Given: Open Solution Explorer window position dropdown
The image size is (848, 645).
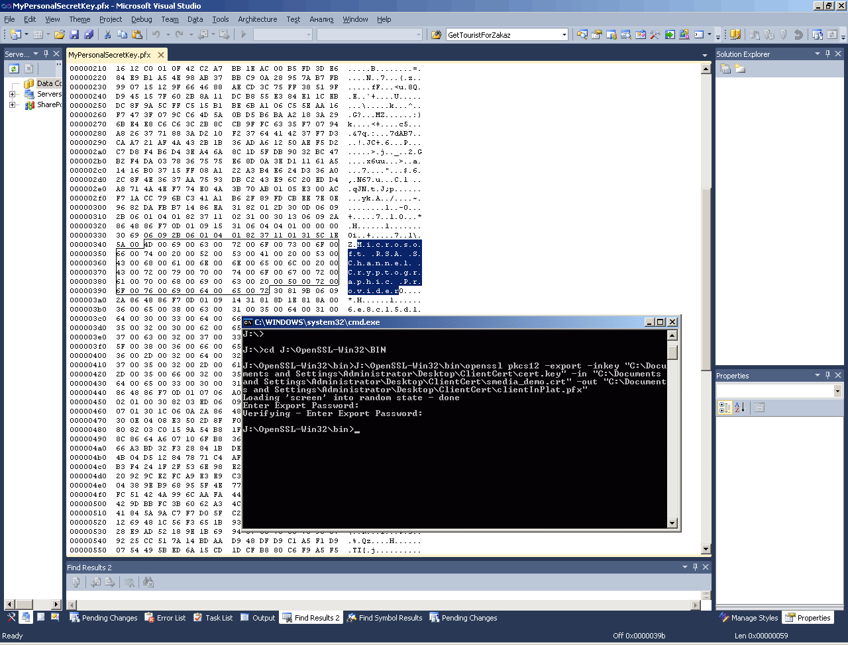Looking at the screenshot, I should pos(818,54).
